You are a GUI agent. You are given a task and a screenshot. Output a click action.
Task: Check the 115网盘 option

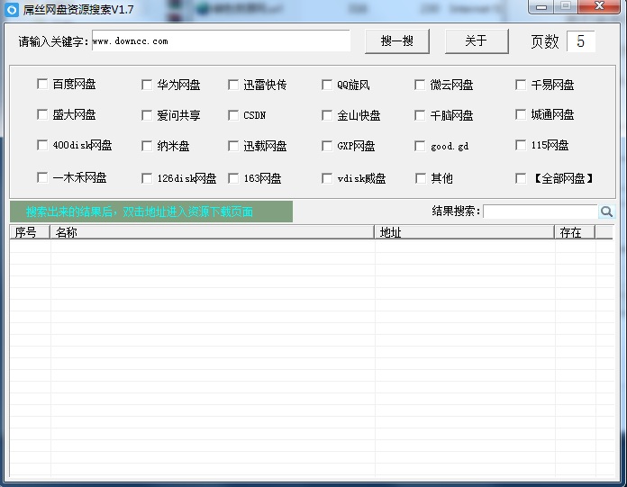[x=521, y=145]
